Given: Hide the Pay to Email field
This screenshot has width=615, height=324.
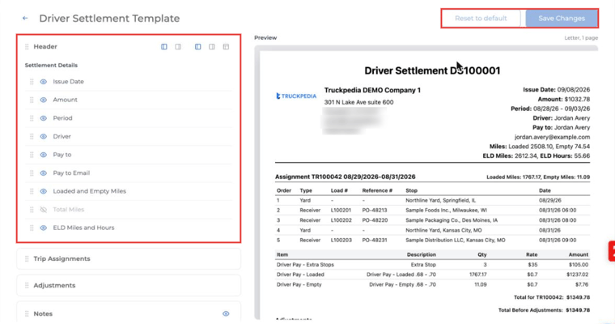Looking at the screenshot, I should pos(44,173).
